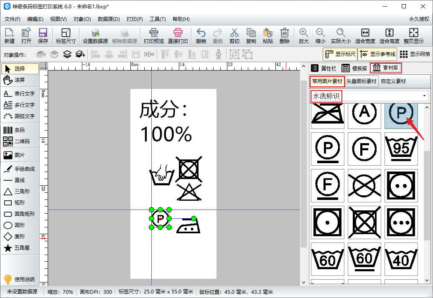
Task: Toggle 显示网格 grid display
Action: click(x=414, y=54)
